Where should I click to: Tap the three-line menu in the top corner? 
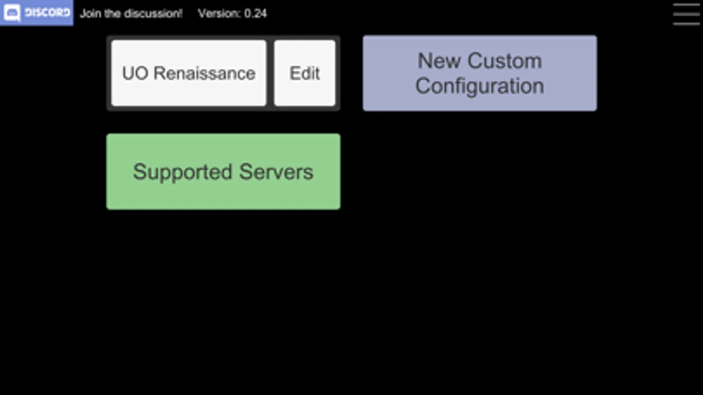click(686, 14)
